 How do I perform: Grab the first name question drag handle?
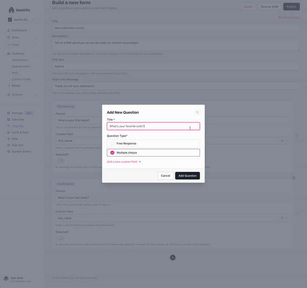[297, 137]
